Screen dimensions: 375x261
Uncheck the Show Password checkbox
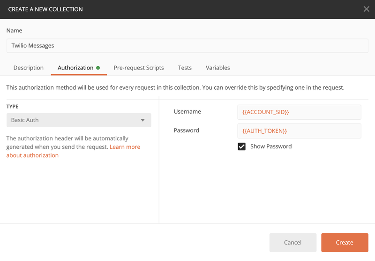point(242,146)
